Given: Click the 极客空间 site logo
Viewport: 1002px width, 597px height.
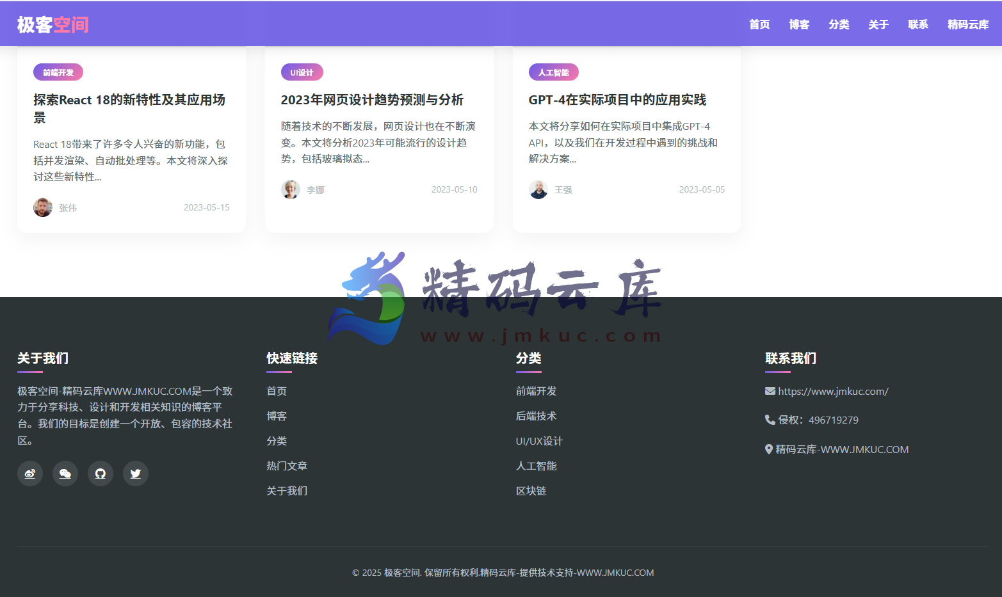Looking at the screenshot, I should coord(53,24).
